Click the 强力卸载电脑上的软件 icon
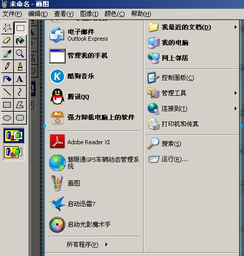The height and width of the screenshot is (256, 244). [57, 117]
